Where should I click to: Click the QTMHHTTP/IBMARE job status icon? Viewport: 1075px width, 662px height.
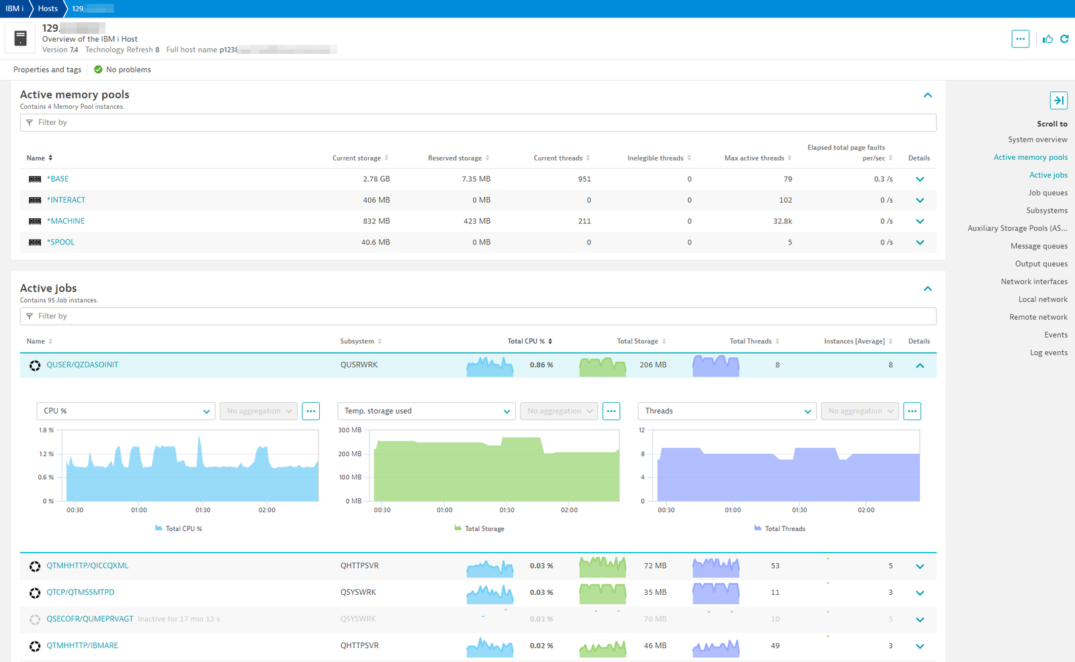point(35,646)
